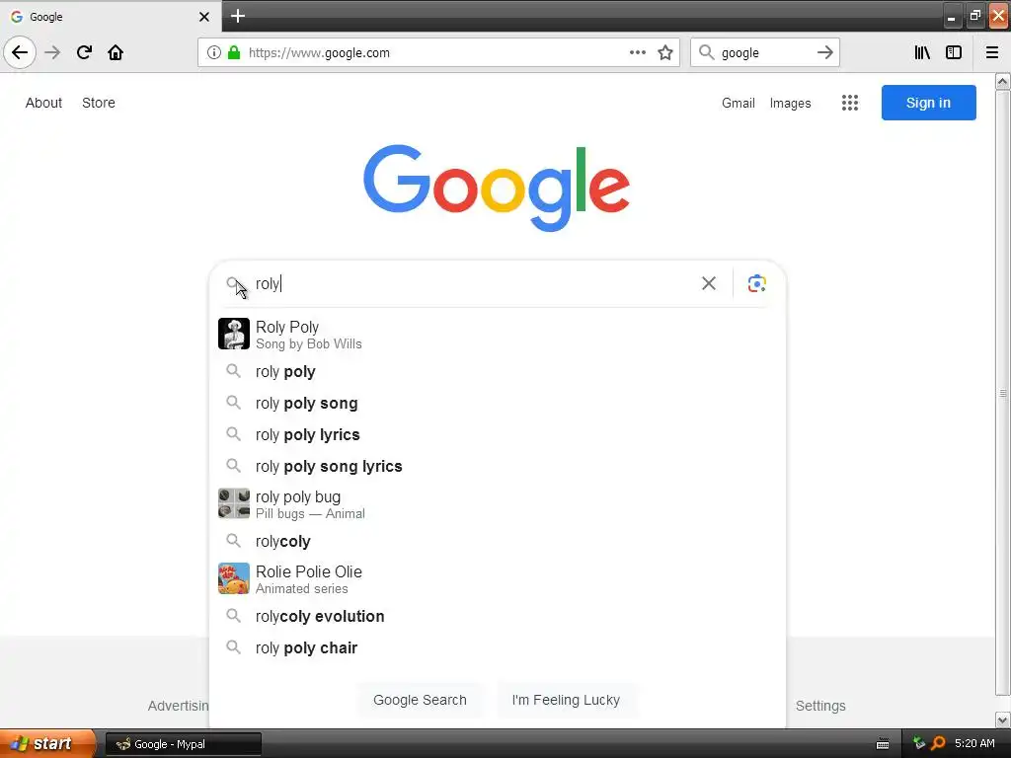This screenshot has width=1011, height=758.
Task: Click the page scrollbar down arrow
Action: click(1003, 720)
